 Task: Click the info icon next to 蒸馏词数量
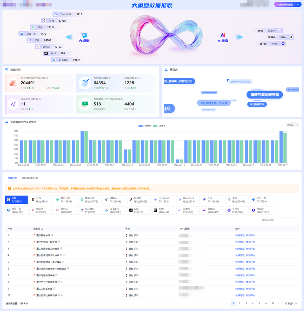click(139, 78)
